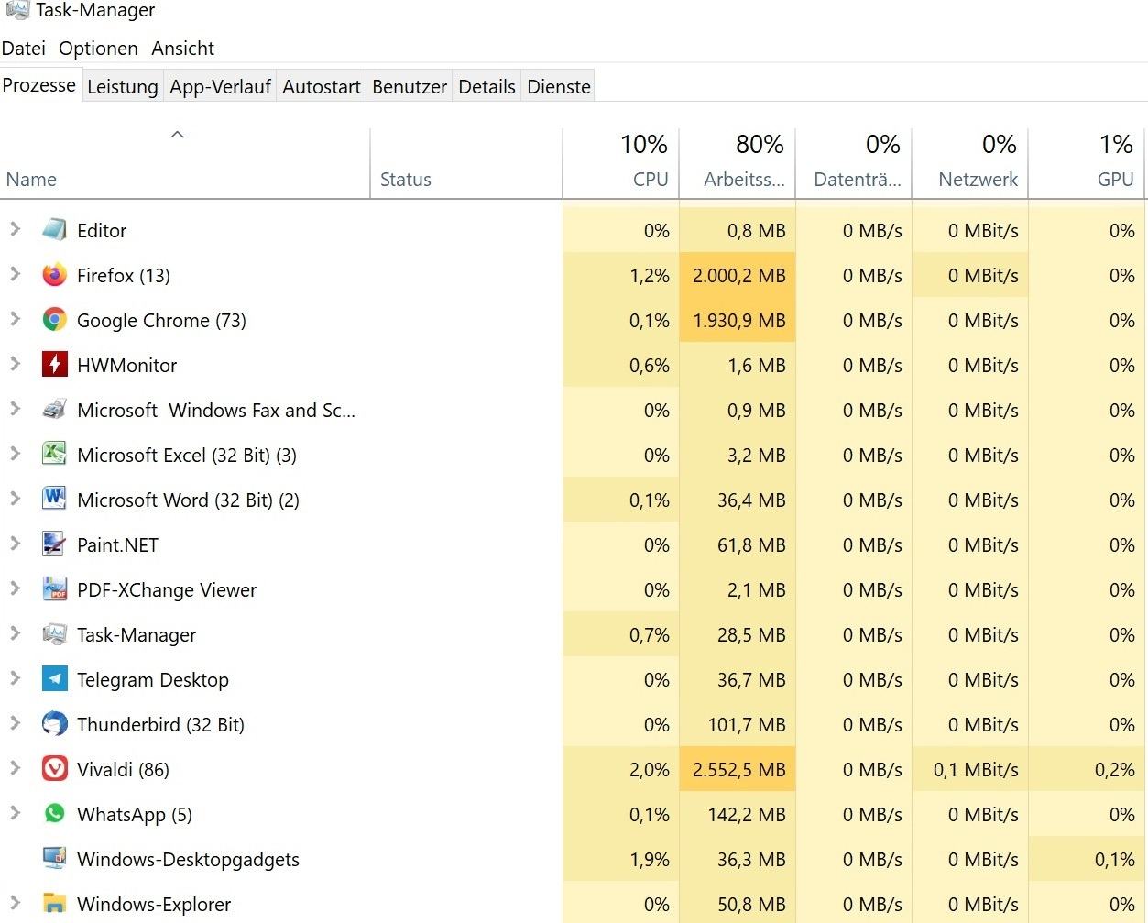Viewport: 1148px width, 923px height.
Task: Sort by Netzwerk column header
Action: click(969, 163)
